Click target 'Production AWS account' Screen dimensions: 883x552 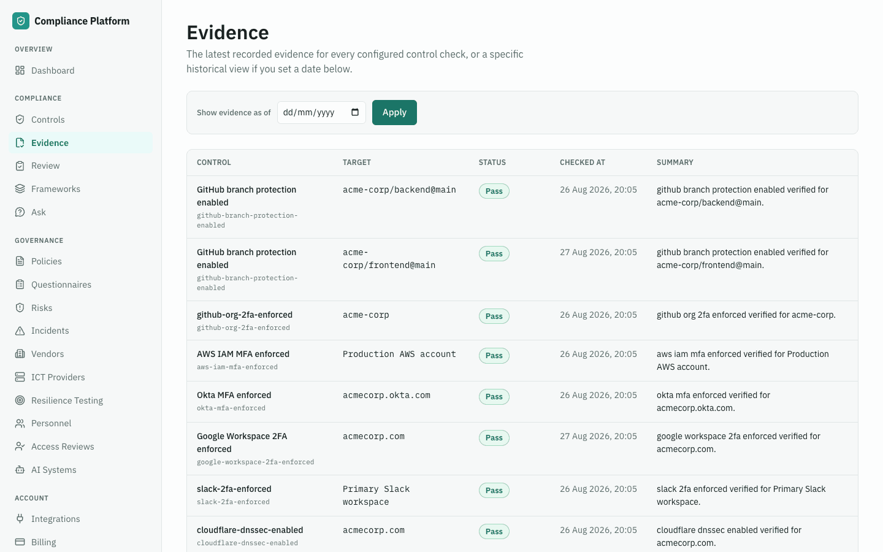(x=399, y=354)
